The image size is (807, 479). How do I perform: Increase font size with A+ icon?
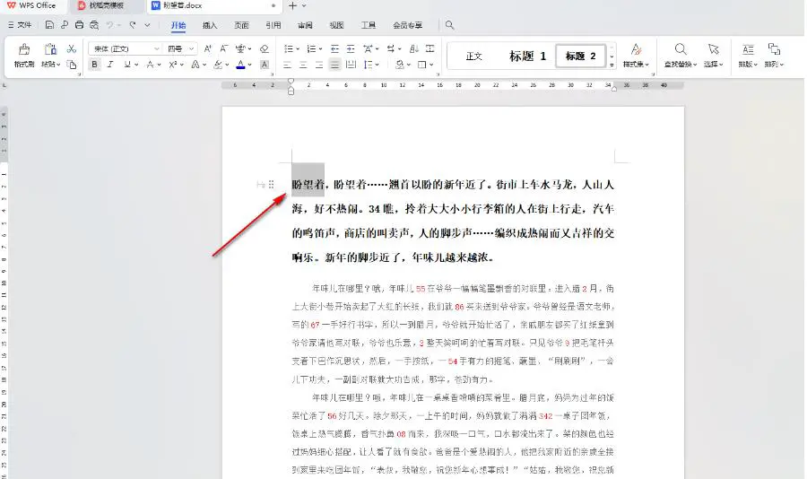(207, 49)
